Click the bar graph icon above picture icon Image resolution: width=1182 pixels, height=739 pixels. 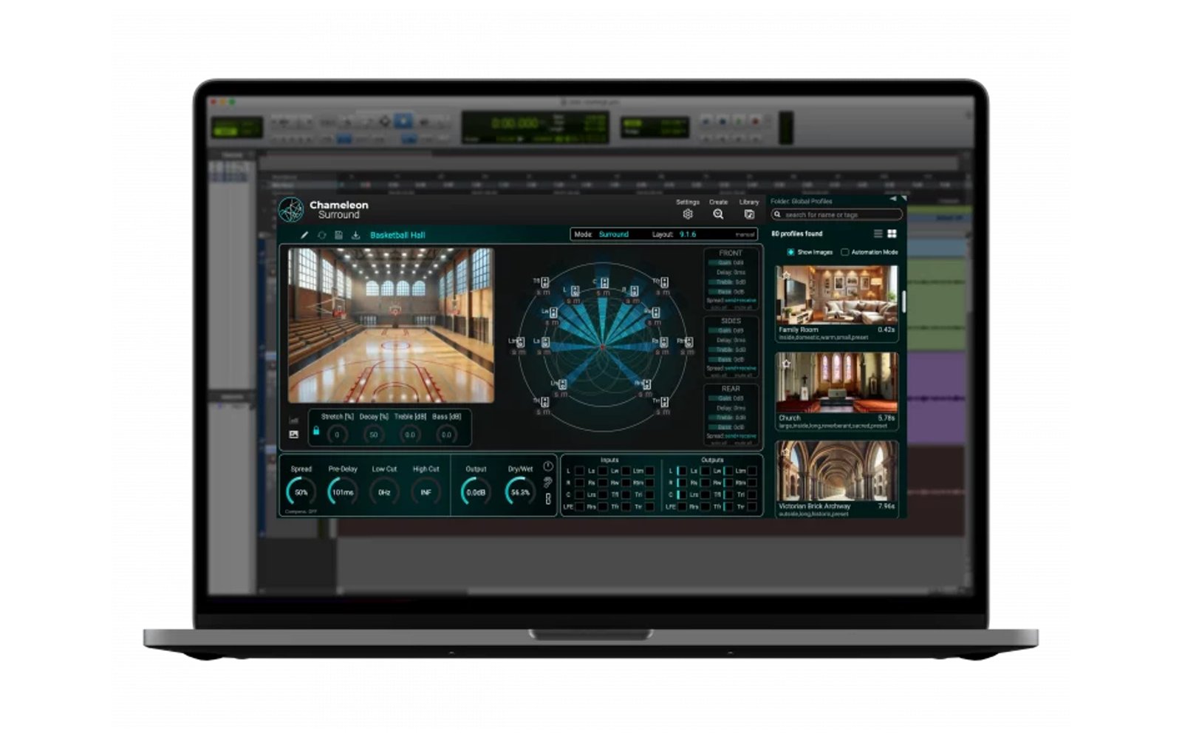[x=294, y=420]
